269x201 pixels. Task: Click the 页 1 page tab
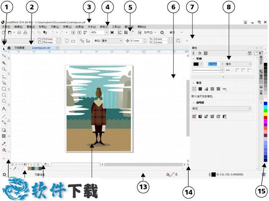47,164
